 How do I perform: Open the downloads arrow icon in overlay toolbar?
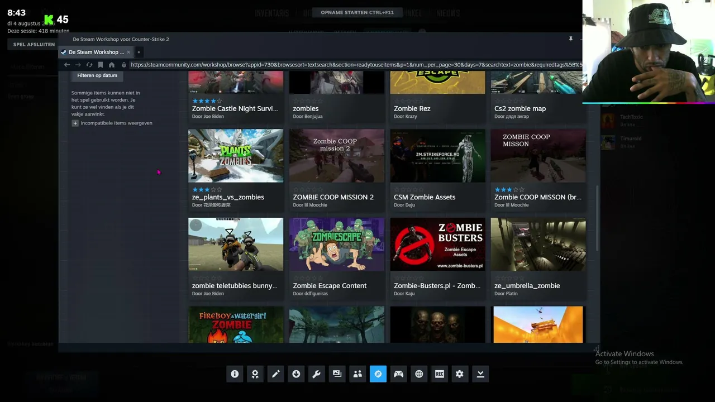(296, 374)
